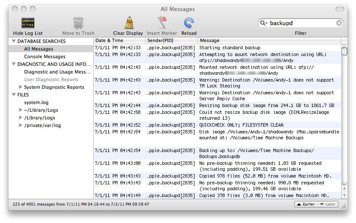Show Earlier messages

point(305,204)
